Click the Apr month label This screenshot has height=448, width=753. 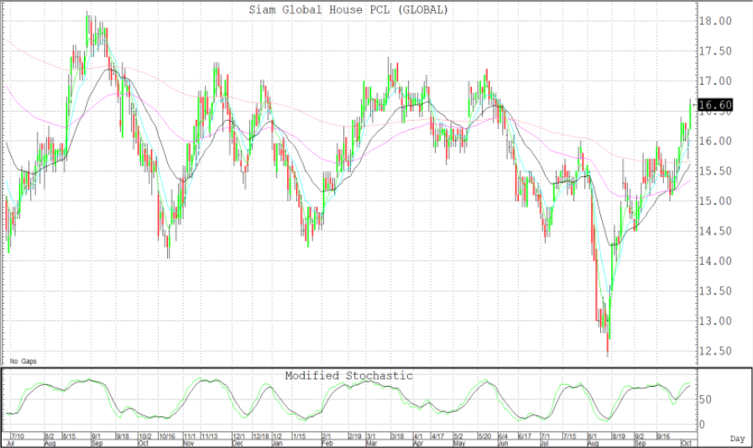coord(418,443)
